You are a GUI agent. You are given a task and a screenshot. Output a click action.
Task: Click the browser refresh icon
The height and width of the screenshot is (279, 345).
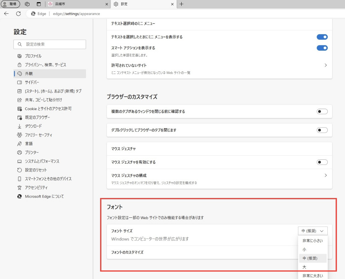pyautogui.click(x=19, y=14)
